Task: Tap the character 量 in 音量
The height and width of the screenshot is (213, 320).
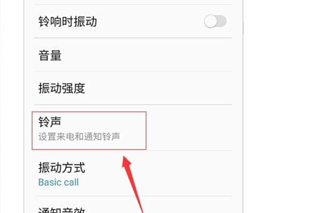Action: point(55,55)
